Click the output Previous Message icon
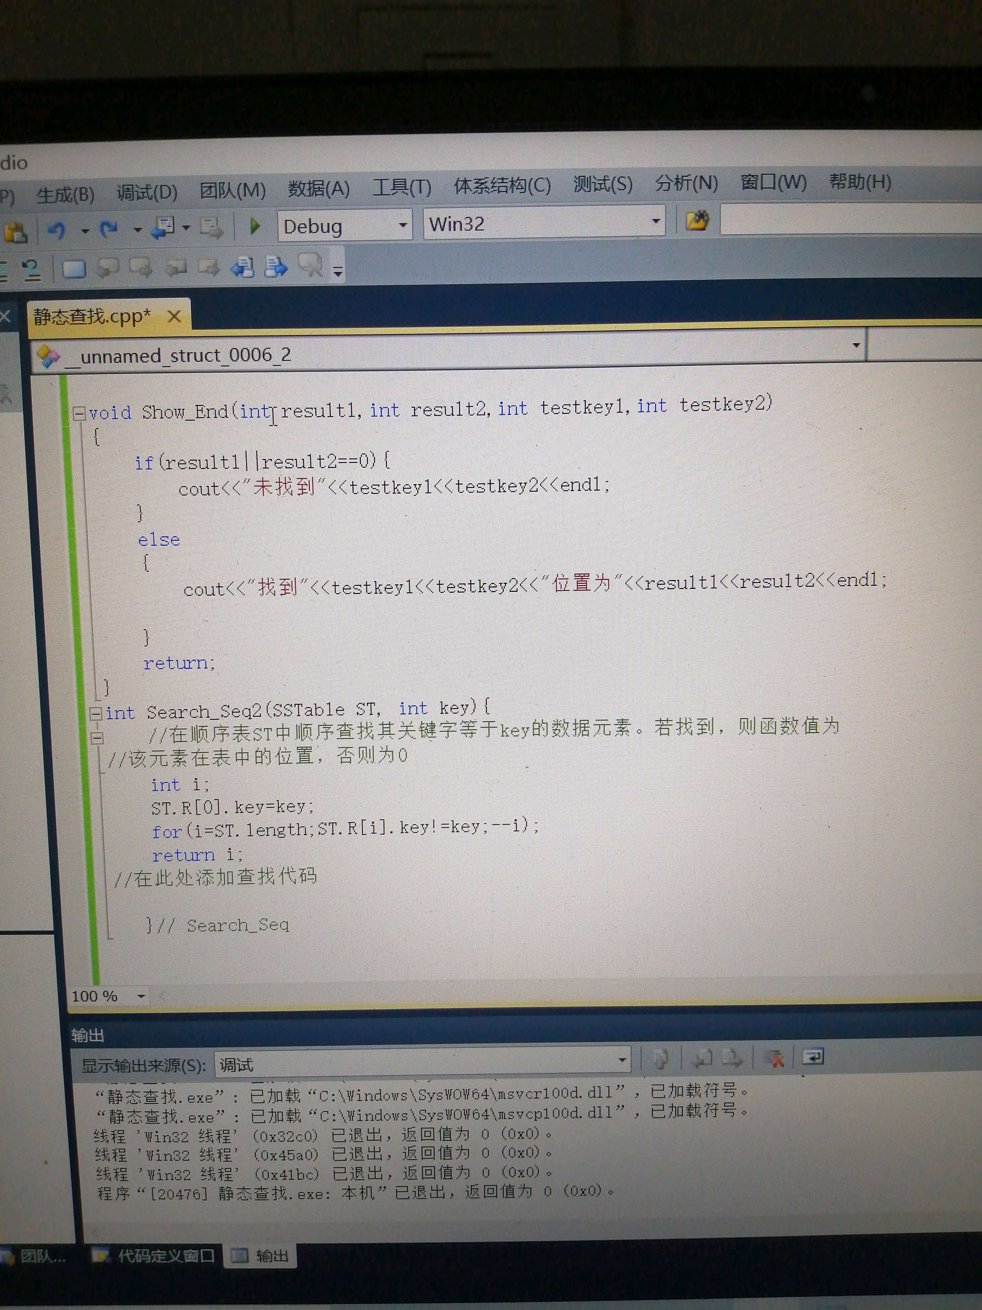The width and height of the screenshot is (982, 1310). tap(702, 1058)
